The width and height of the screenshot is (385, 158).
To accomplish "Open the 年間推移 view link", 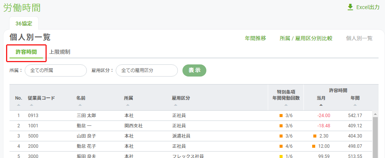I will point(255,38).
